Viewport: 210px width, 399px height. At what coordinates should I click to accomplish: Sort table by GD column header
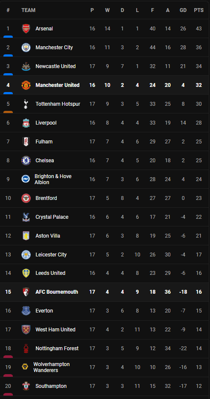click(x=183, y=10)
